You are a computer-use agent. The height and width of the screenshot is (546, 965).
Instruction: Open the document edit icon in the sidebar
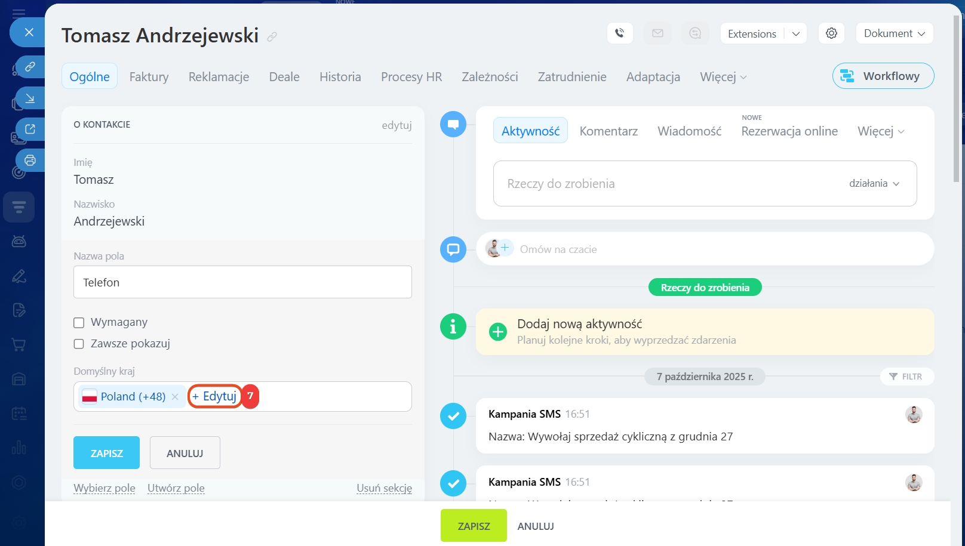click(19, 310)
